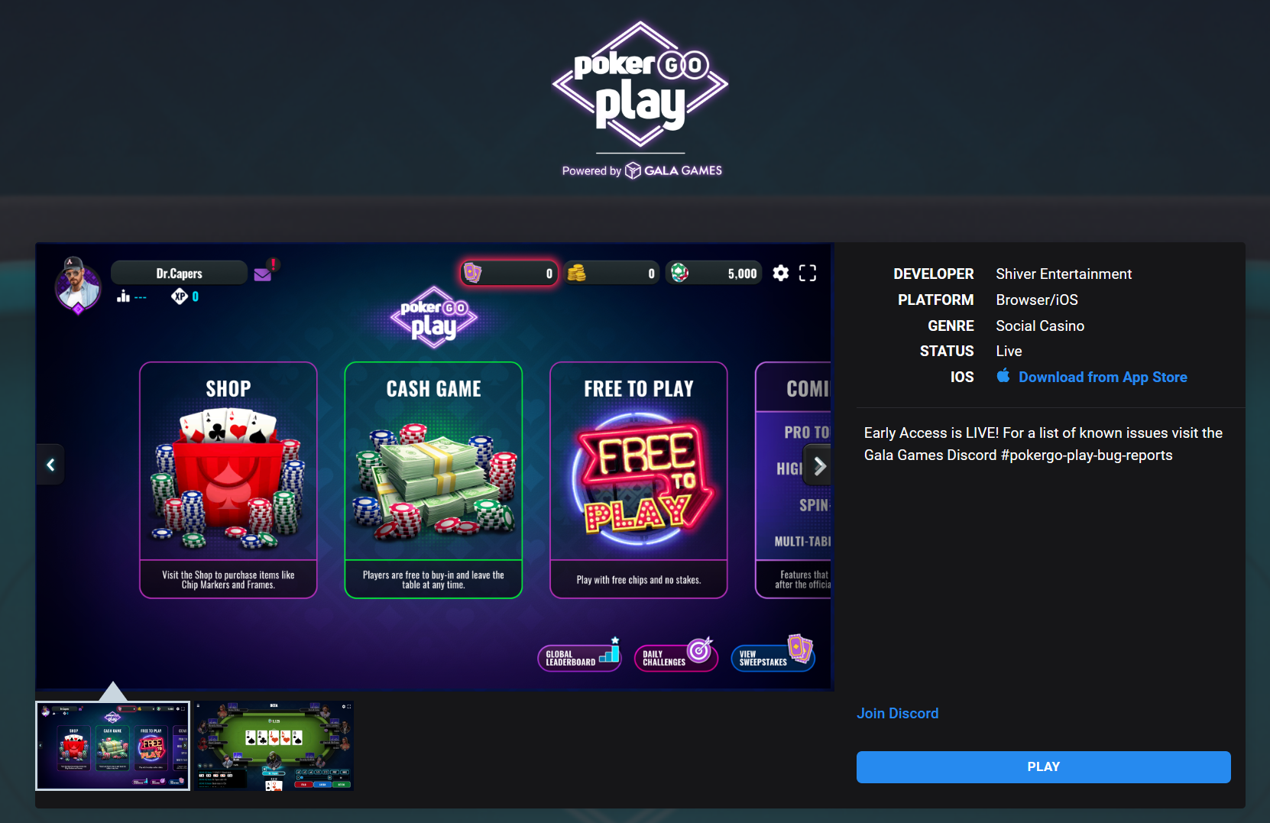Click the XP badge icon under username

coord(180,296)
